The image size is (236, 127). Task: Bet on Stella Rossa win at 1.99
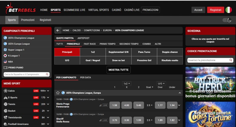tap(139, 120)
